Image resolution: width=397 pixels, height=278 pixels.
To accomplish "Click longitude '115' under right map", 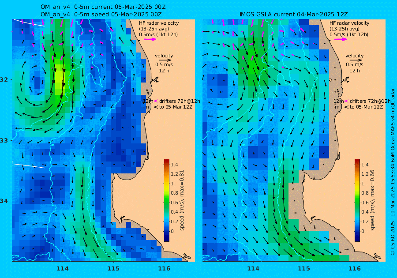I will (304, 269).
